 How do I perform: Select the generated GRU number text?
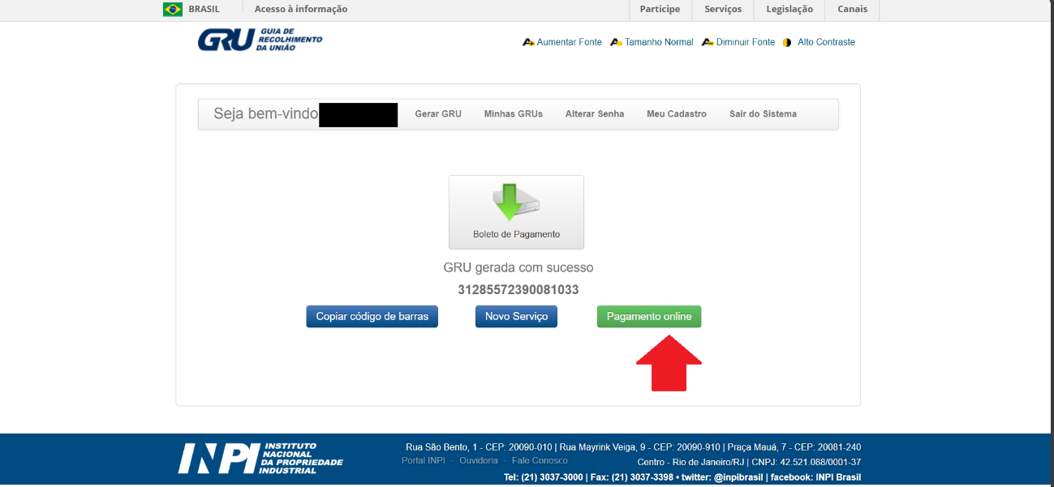point(518,290)
